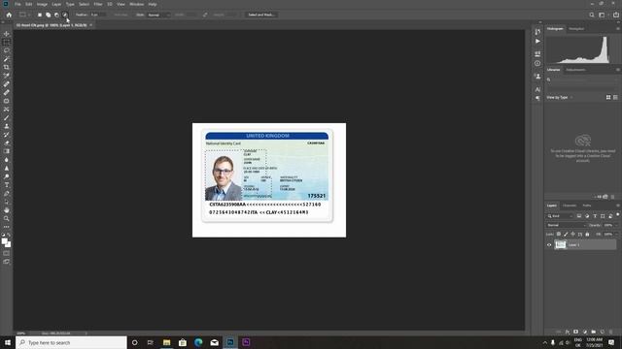The width and height of the screenshot is (622, 349).
Task: Open the Share icon at top right
Action: click(x=616, y=15)
